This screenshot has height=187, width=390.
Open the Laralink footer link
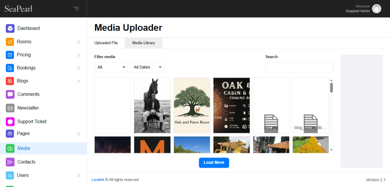pyautogui.click(x=98, y=180)
